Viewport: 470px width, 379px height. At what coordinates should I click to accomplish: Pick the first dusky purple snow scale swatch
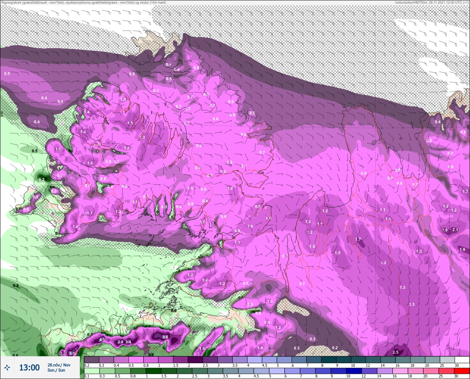click(91, 359)
